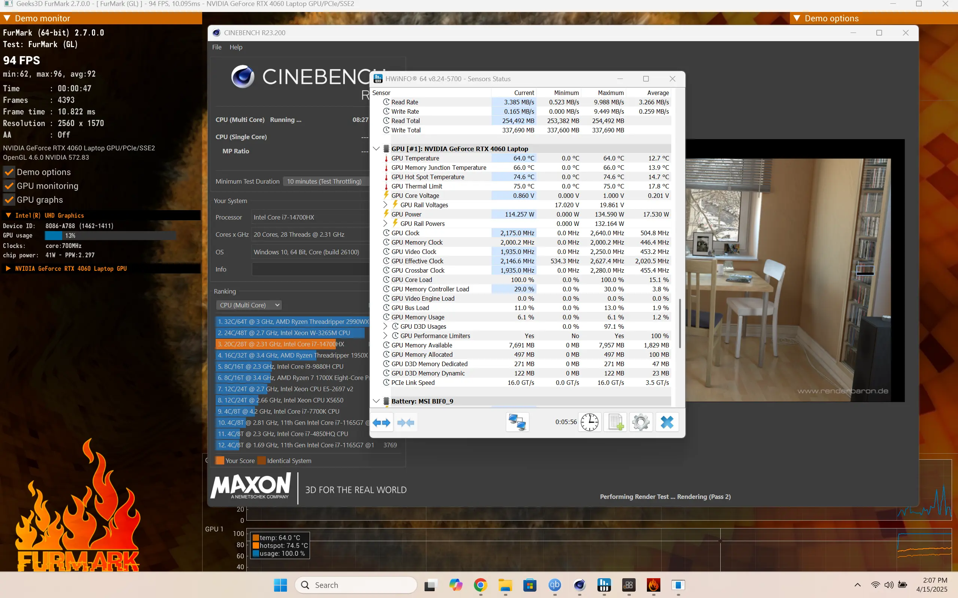Click the MP Ratio label in Cinebench

coord(235,151)
